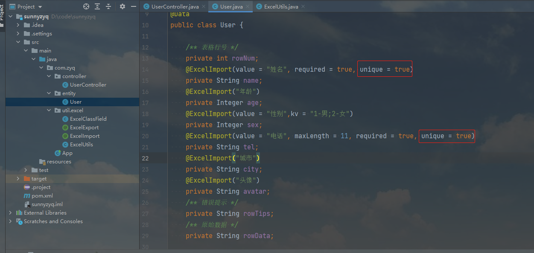Screen dimensions: 534x253
Task: Select UserController in the project tree
Action: 88,85
